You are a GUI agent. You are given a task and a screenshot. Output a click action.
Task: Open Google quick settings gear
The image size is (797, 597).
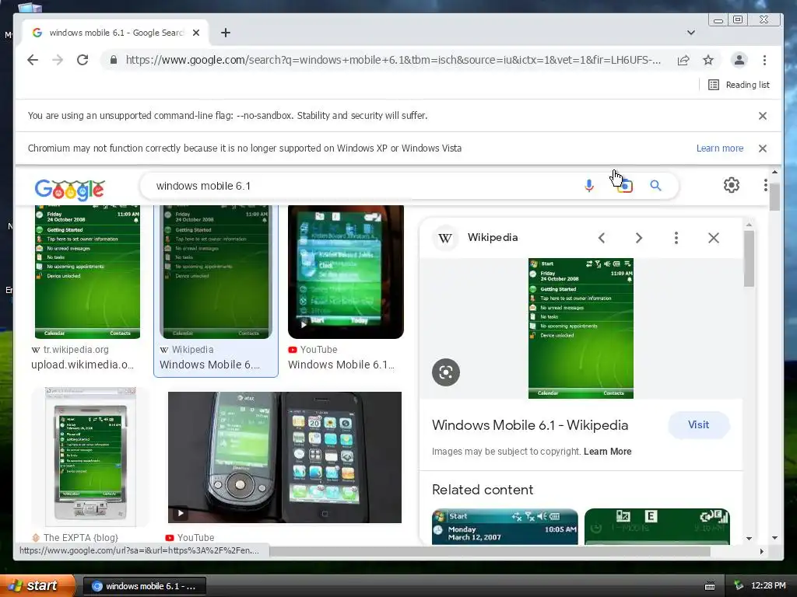732,185
